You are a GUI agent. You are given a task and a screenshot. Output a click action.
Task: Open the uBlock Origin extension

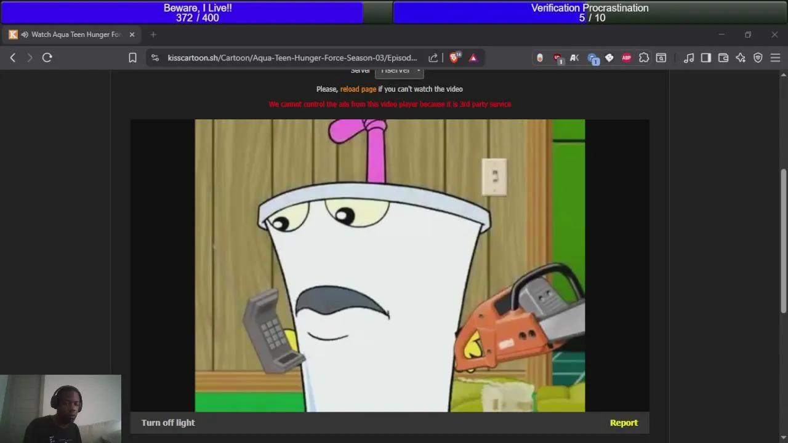558,58
